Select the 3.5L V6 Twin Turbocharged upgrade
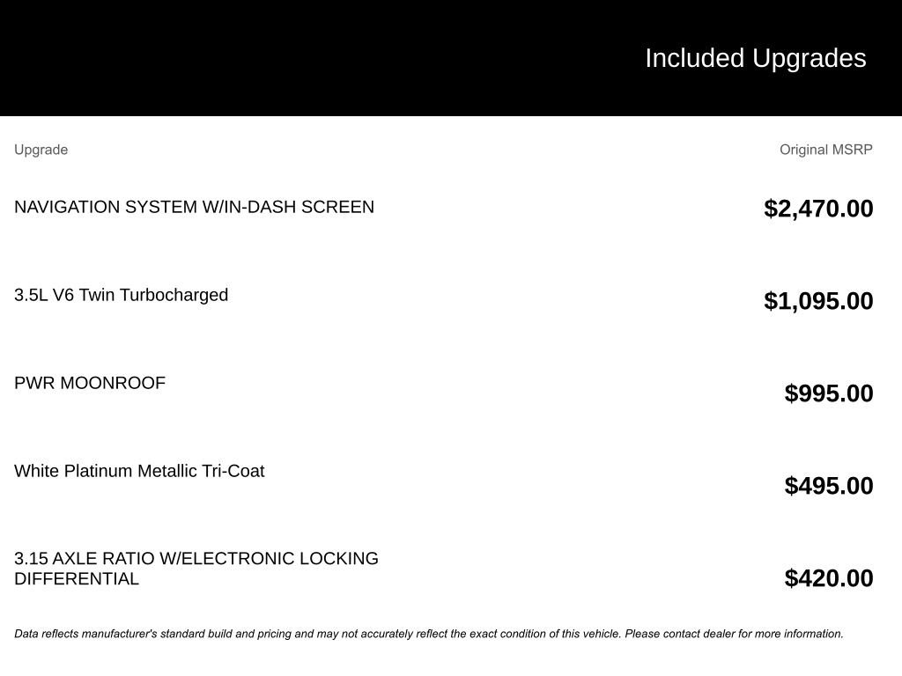 121,295
